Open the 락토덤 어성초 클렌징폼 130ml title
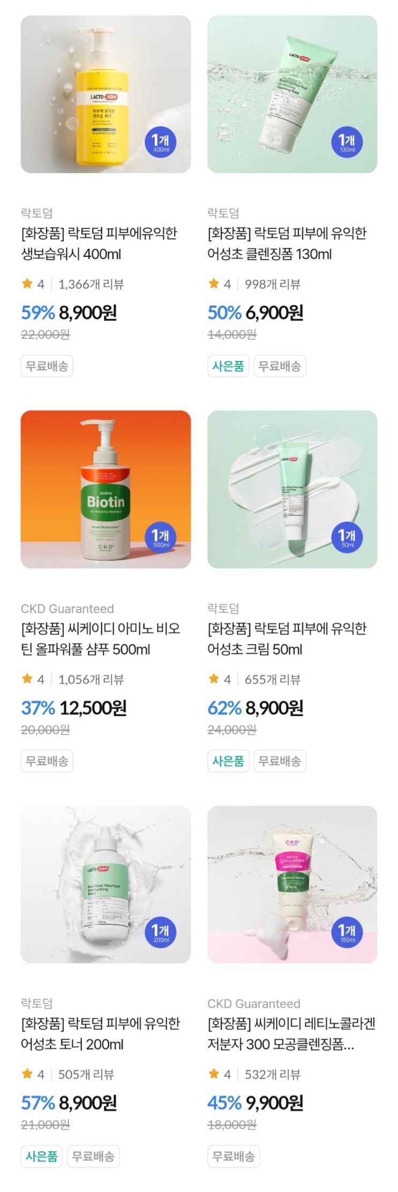Image resolution: width=398 pixels, height=1192 pixels. point(287,244)
